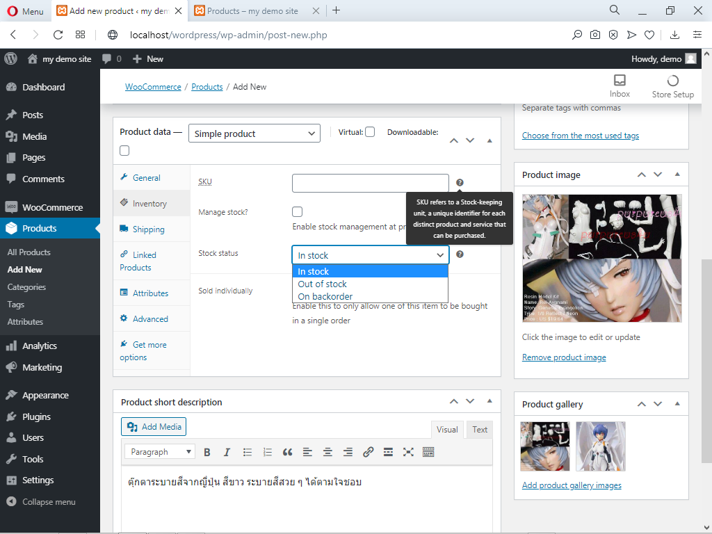Align text left in short description
Screen dimensions: 712x534
coord(307,452)
